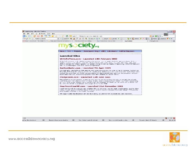The image size is (196, 147).
Task: Open the Developers' Blog link
Action: tap(91, 51)
